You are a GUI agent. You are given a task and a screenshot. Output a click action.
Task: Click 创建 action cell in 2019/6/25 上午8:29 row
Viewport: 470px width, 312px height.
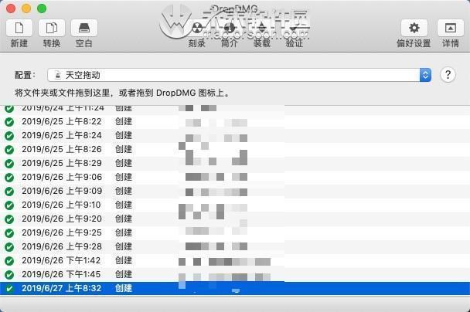(124, 163)
